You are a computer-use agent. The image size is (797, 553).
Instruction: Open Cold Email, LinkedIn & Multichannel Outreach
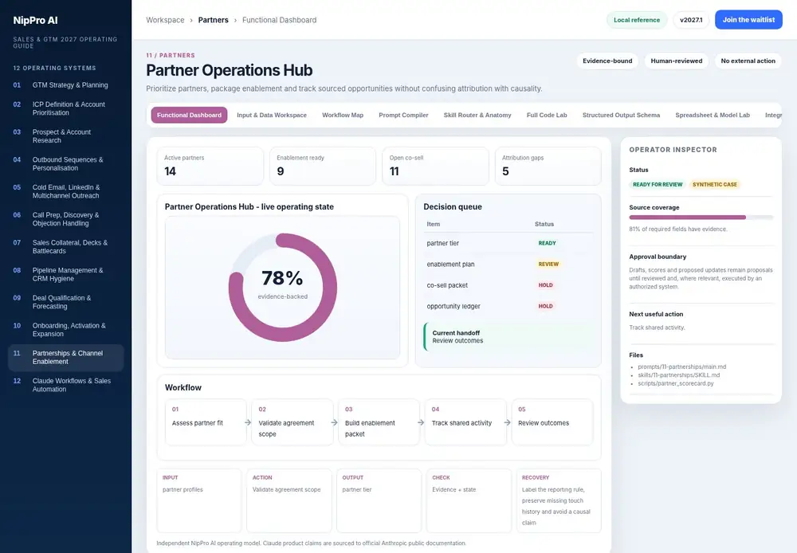click(65, 191)
